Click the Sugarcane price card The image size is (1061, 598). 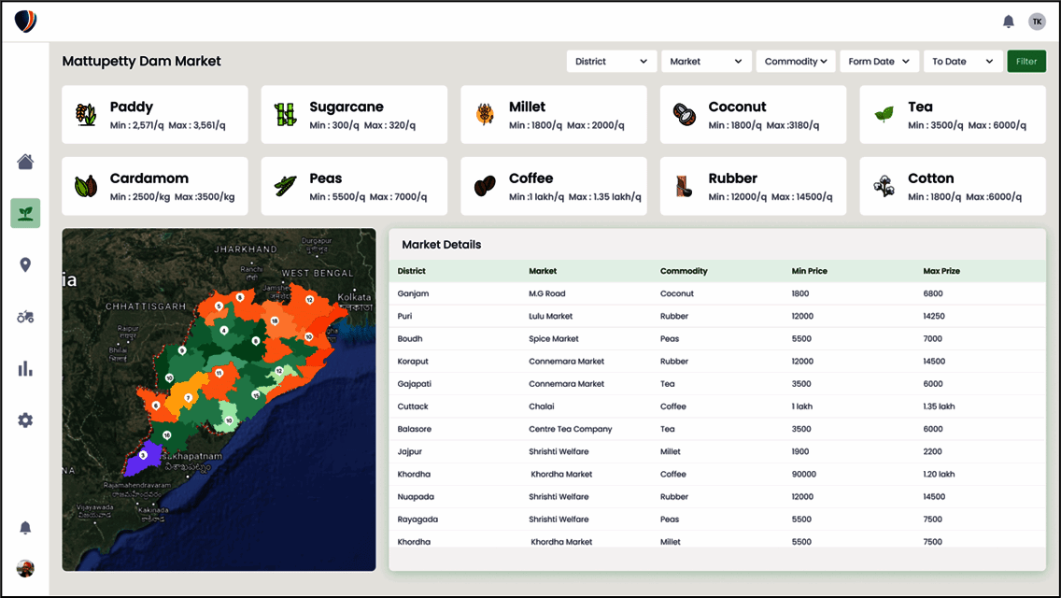click(354, 114)
